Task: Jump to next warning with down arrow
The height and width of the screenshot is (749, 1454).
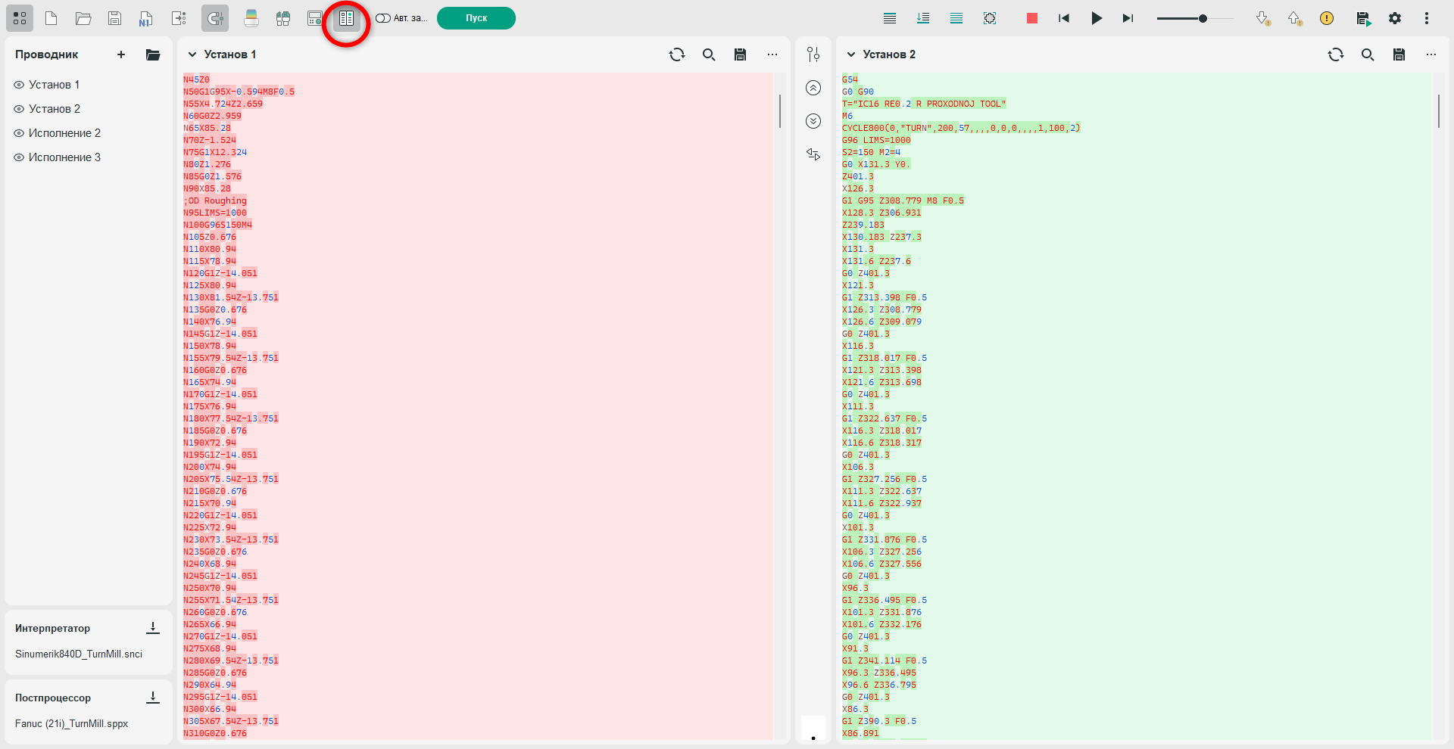Action: click(x=1262, y=18)
